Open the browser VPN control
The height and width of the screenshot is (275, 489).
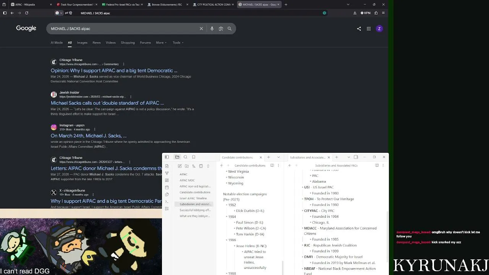click(366, 13)
